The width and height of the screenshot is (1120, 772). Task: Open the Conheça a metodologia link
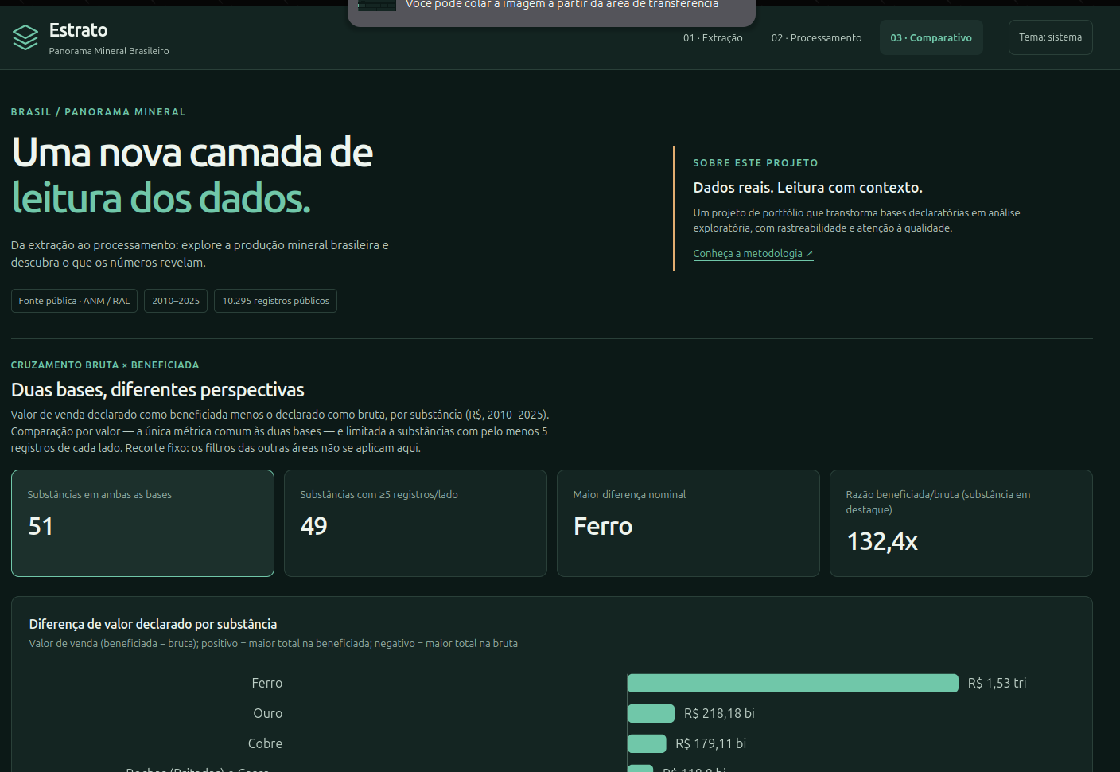click(753, 254)
